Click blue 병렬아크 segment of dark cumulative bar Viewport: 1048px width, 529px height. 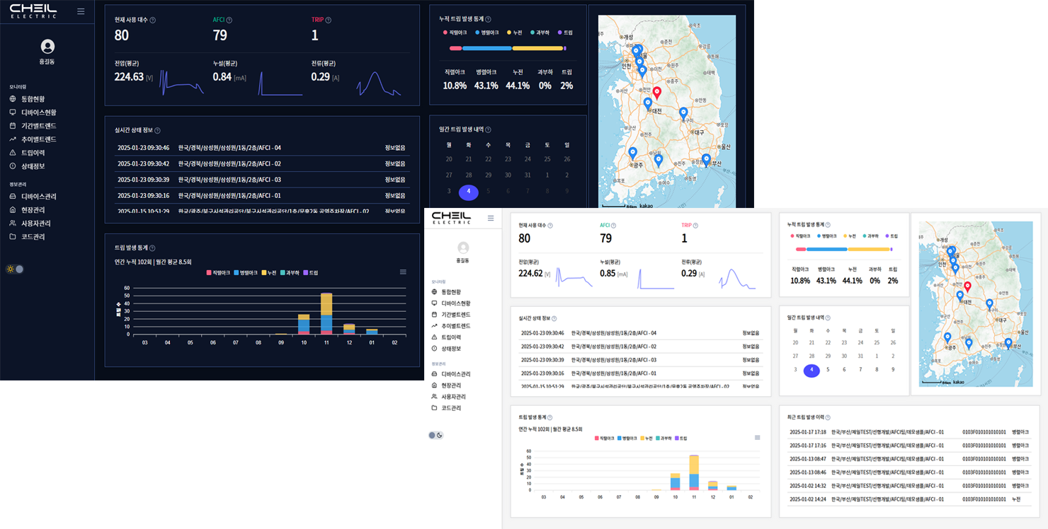tap(486, 48)
